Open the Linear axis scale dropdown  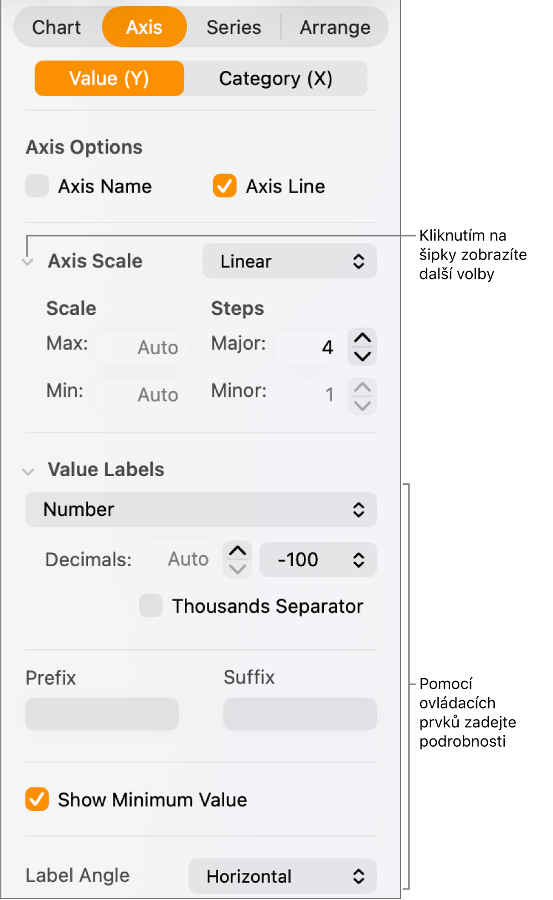point(290,261)
